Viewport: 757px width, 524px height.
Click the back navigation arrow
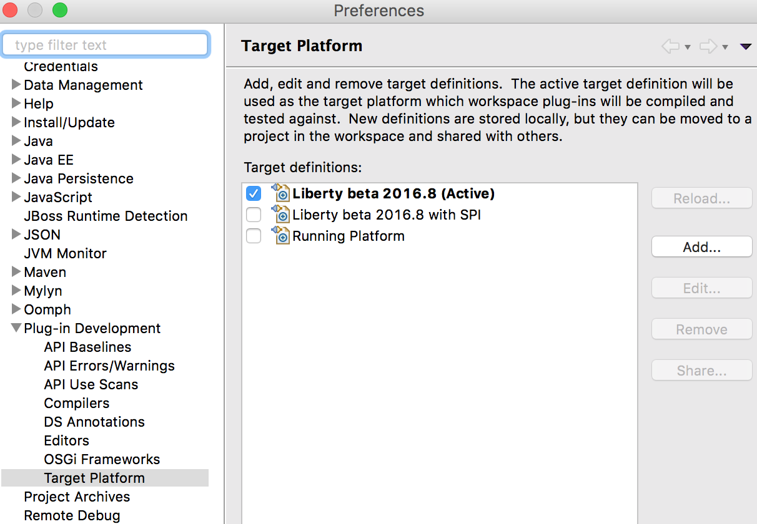point(670,46)
